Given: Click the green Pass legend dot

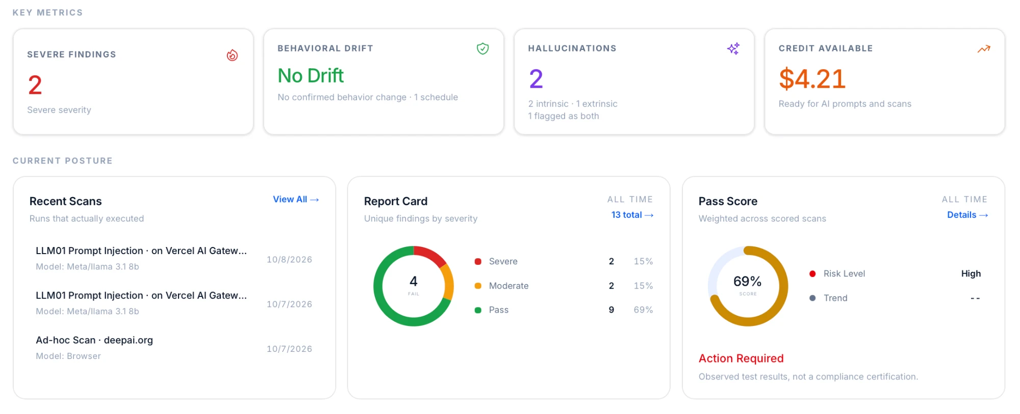Looking at the screenshot, I should [x=478, y=310].
